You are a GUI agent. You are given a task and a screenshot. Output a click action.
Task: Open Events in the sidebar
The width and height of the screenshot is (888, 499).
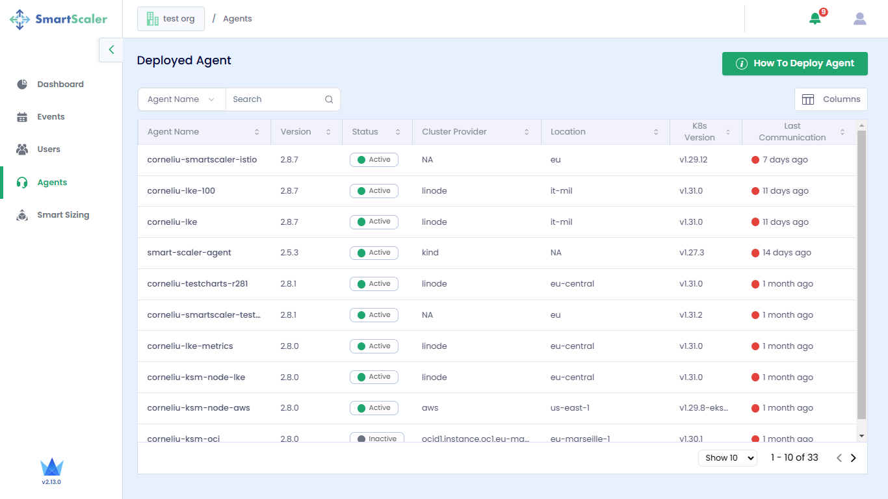(51, 117)
